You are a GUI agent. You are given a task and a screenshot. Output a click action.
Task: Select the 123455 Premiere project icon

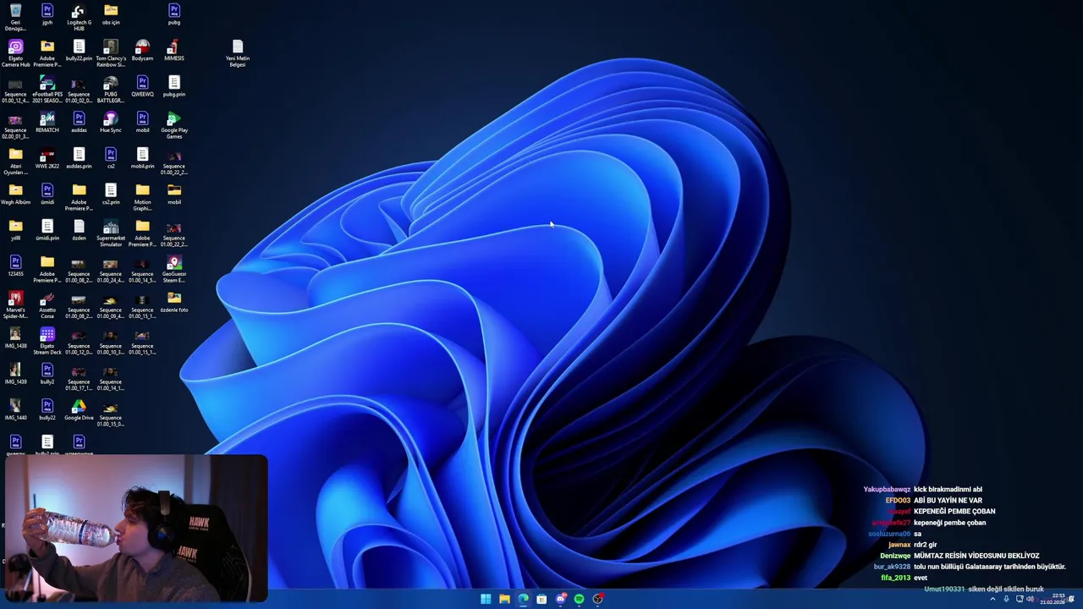click(x=15, y=266)
